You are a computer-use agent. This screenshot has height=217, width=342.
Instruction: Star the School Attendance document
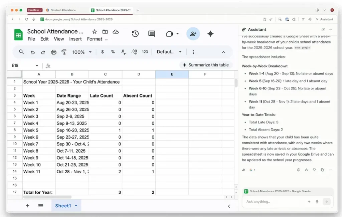click(x=95, y=32)
